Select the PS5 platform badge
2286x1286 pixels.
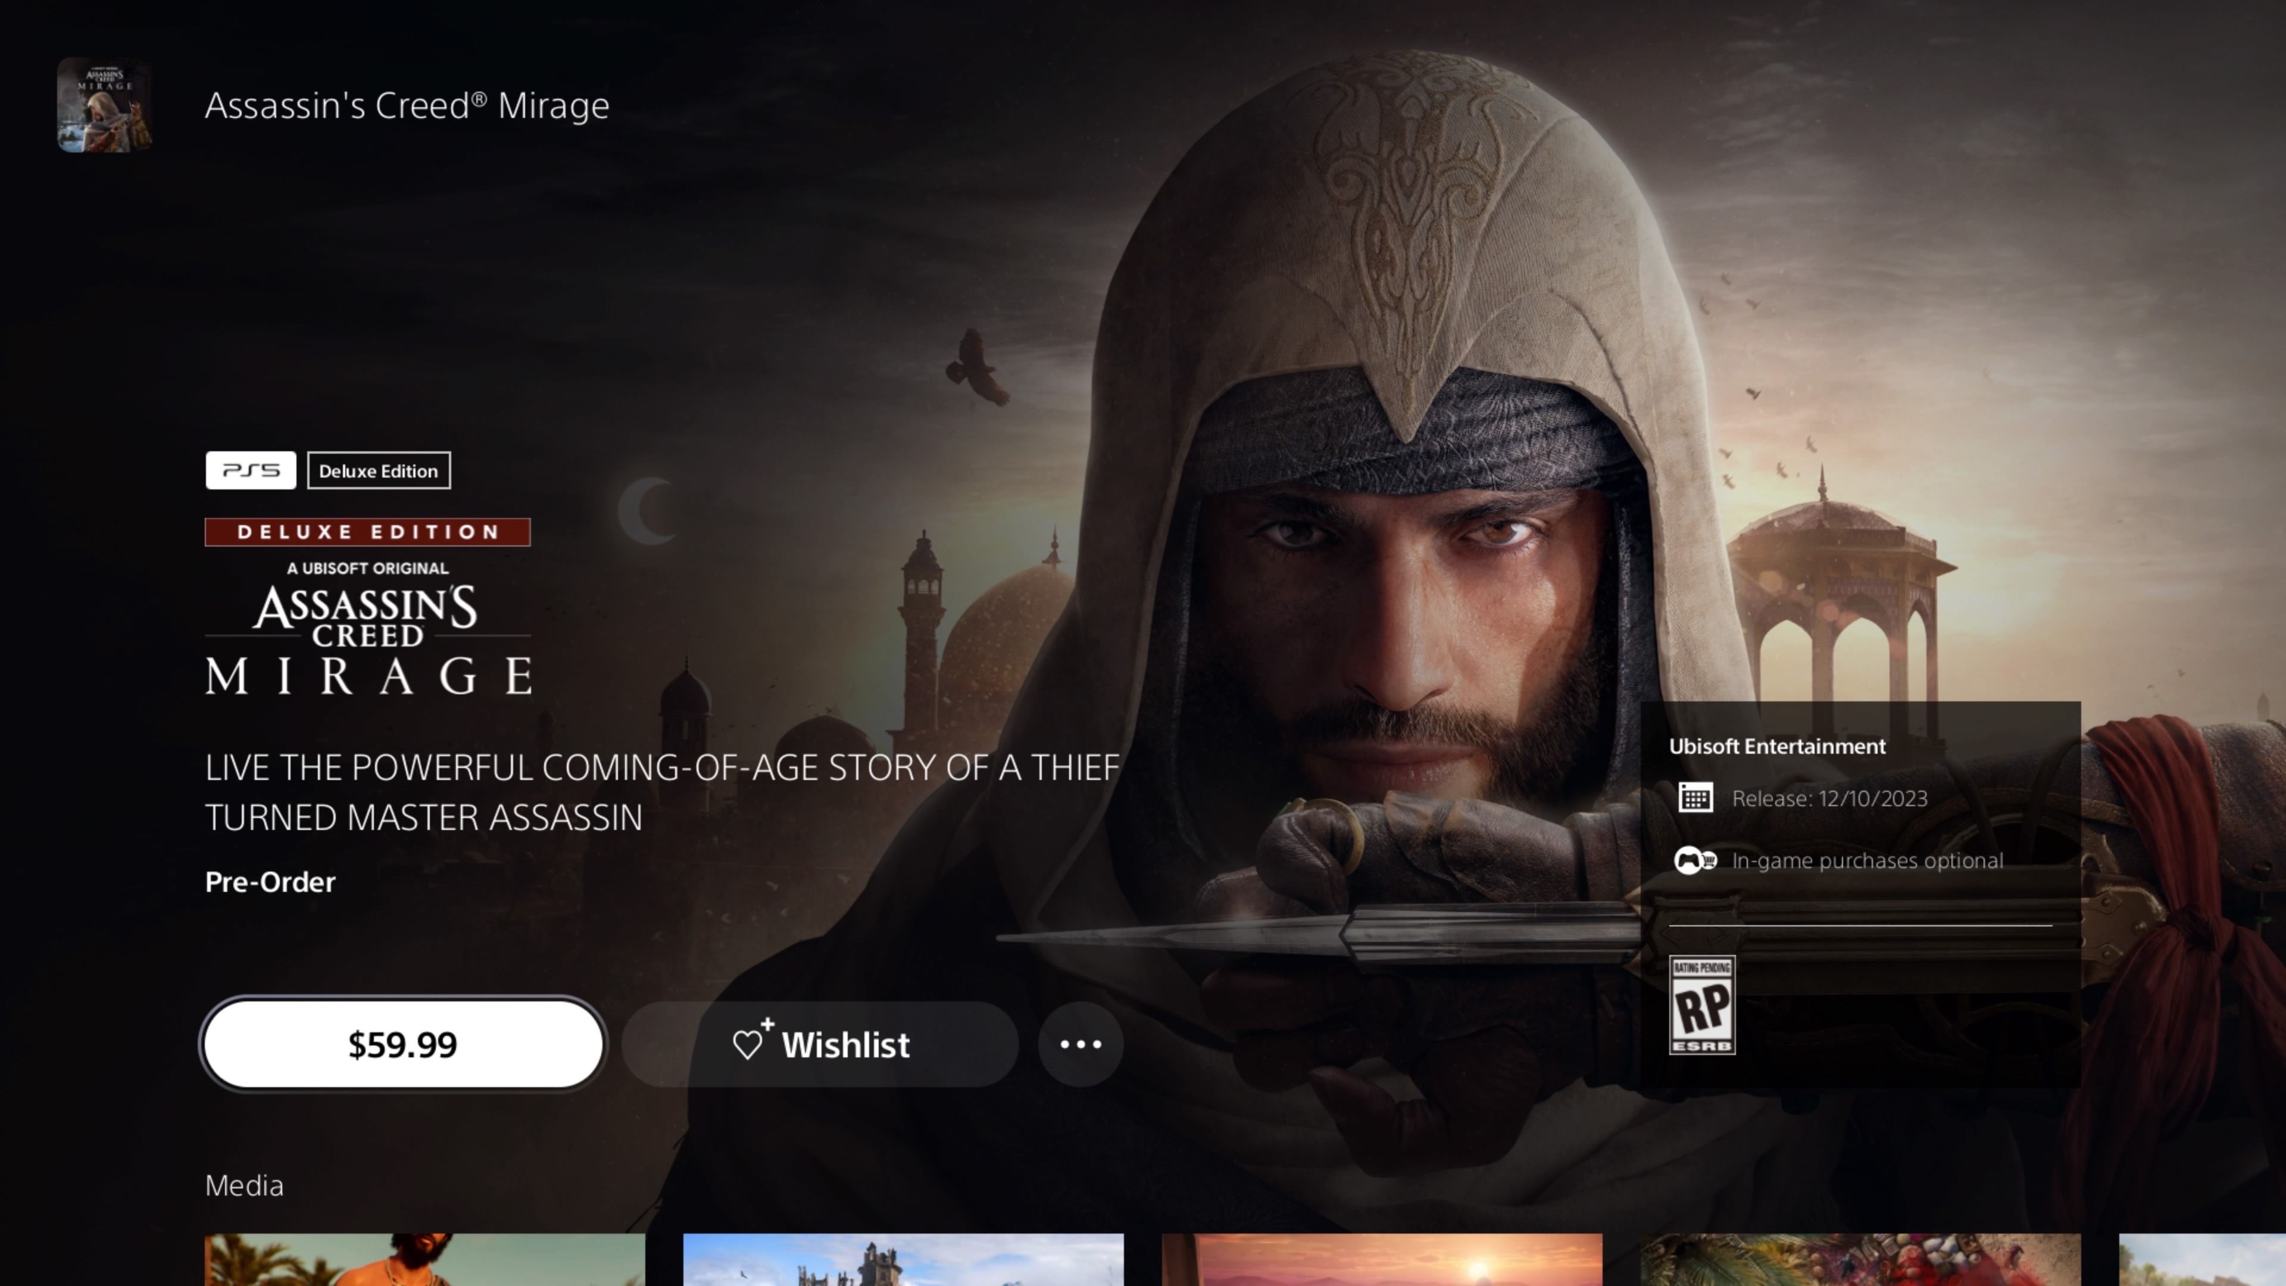pyautogui.click(x=251, y=470)
